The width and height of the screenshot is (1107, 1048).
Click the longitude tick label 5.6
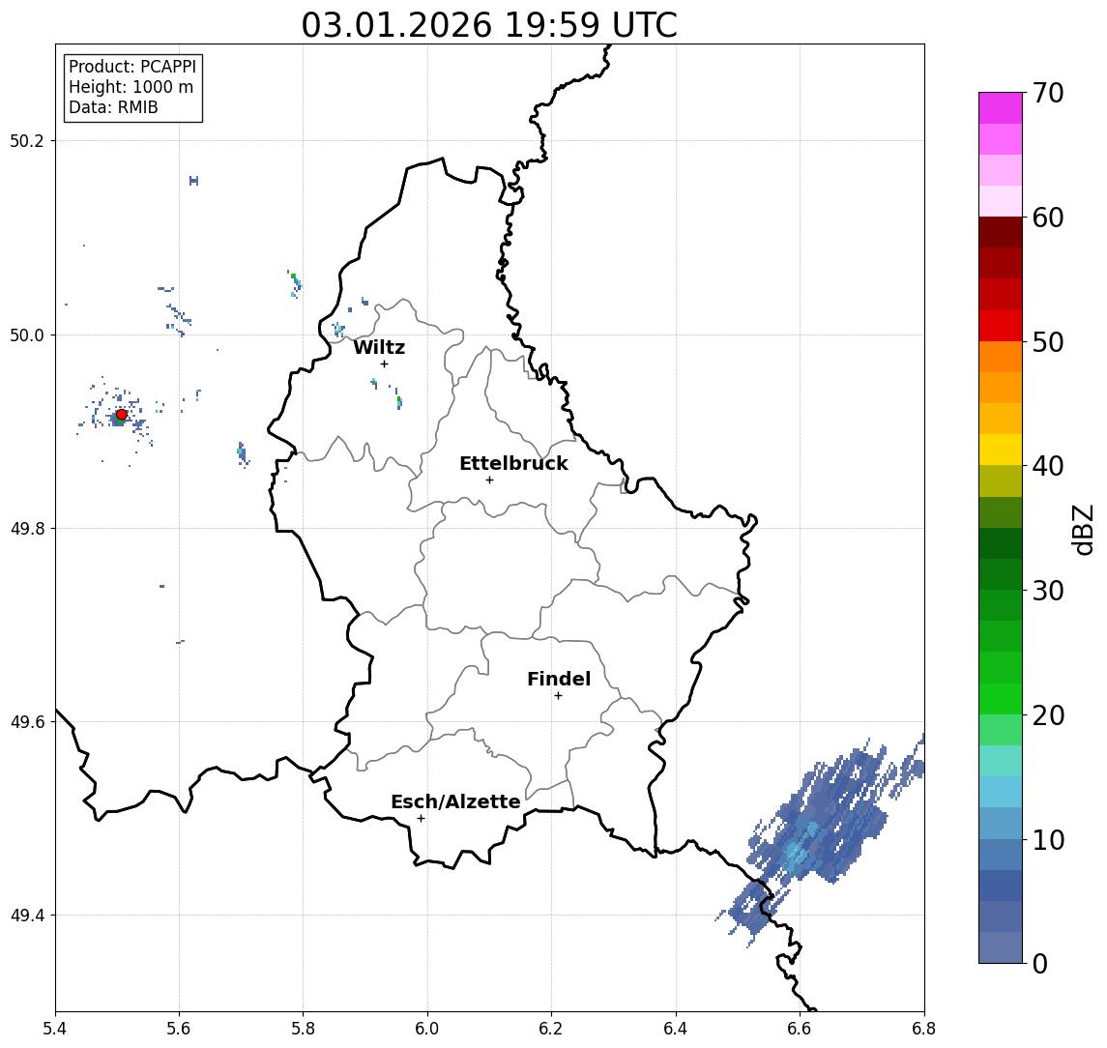pyautogui.click(x=179, y=1029)
